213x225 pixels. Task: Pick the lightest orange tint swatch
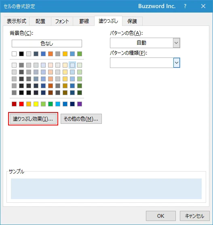tap(51, 65)
